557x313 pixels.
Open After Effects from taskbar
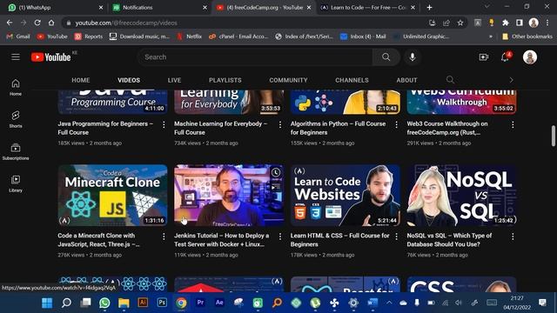[219, 303]
